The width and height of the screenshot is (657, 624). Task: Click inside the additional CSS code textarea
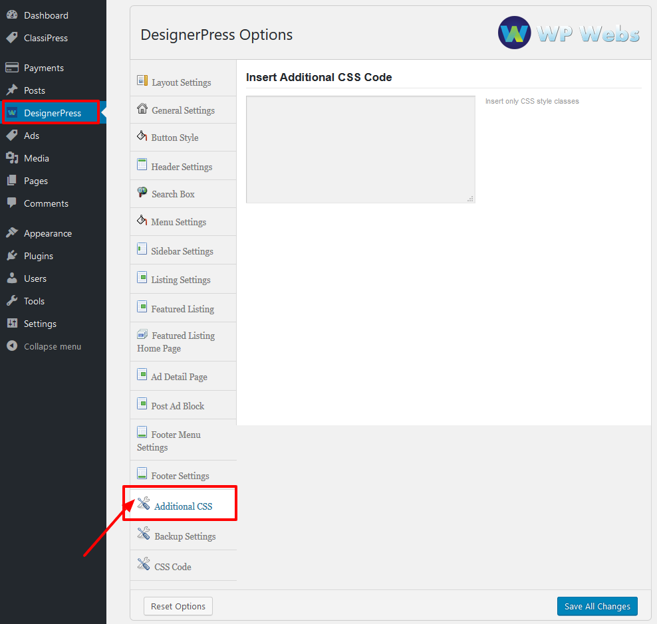coord(360,150)
